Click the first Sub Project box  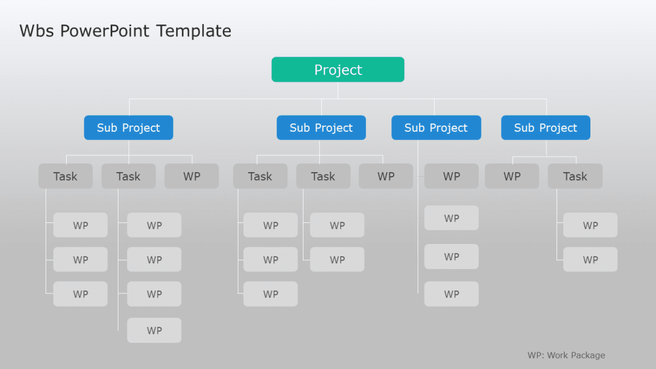tap(128, 127)
